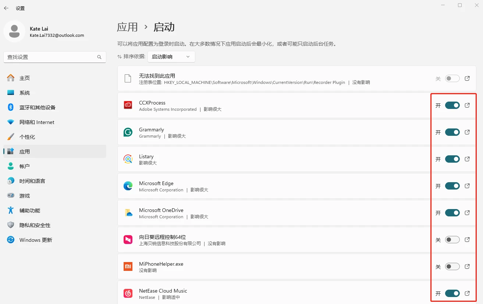Open the external link icon for Microsoft OneDrive
This screenshot has height=304, width=483.
point(467,213)
